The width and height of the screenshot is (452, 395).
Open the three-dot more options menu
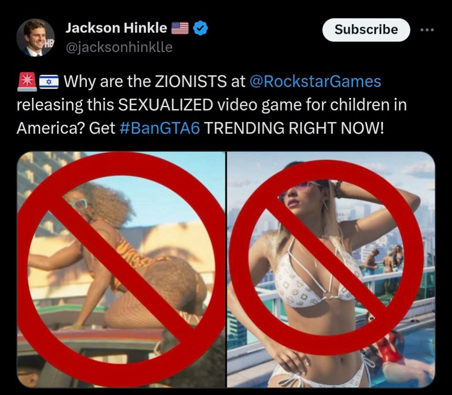click(x=427, y=30)
